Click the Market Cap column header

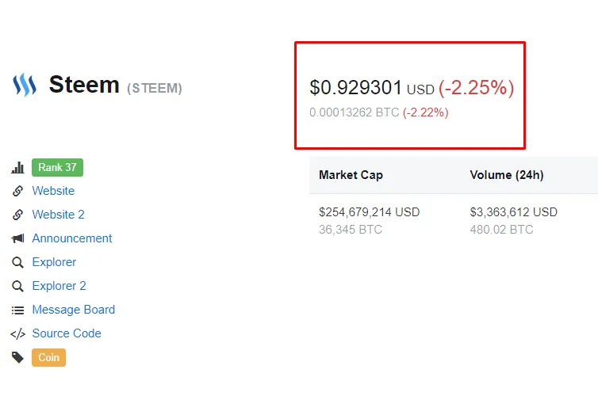point(351,175)
